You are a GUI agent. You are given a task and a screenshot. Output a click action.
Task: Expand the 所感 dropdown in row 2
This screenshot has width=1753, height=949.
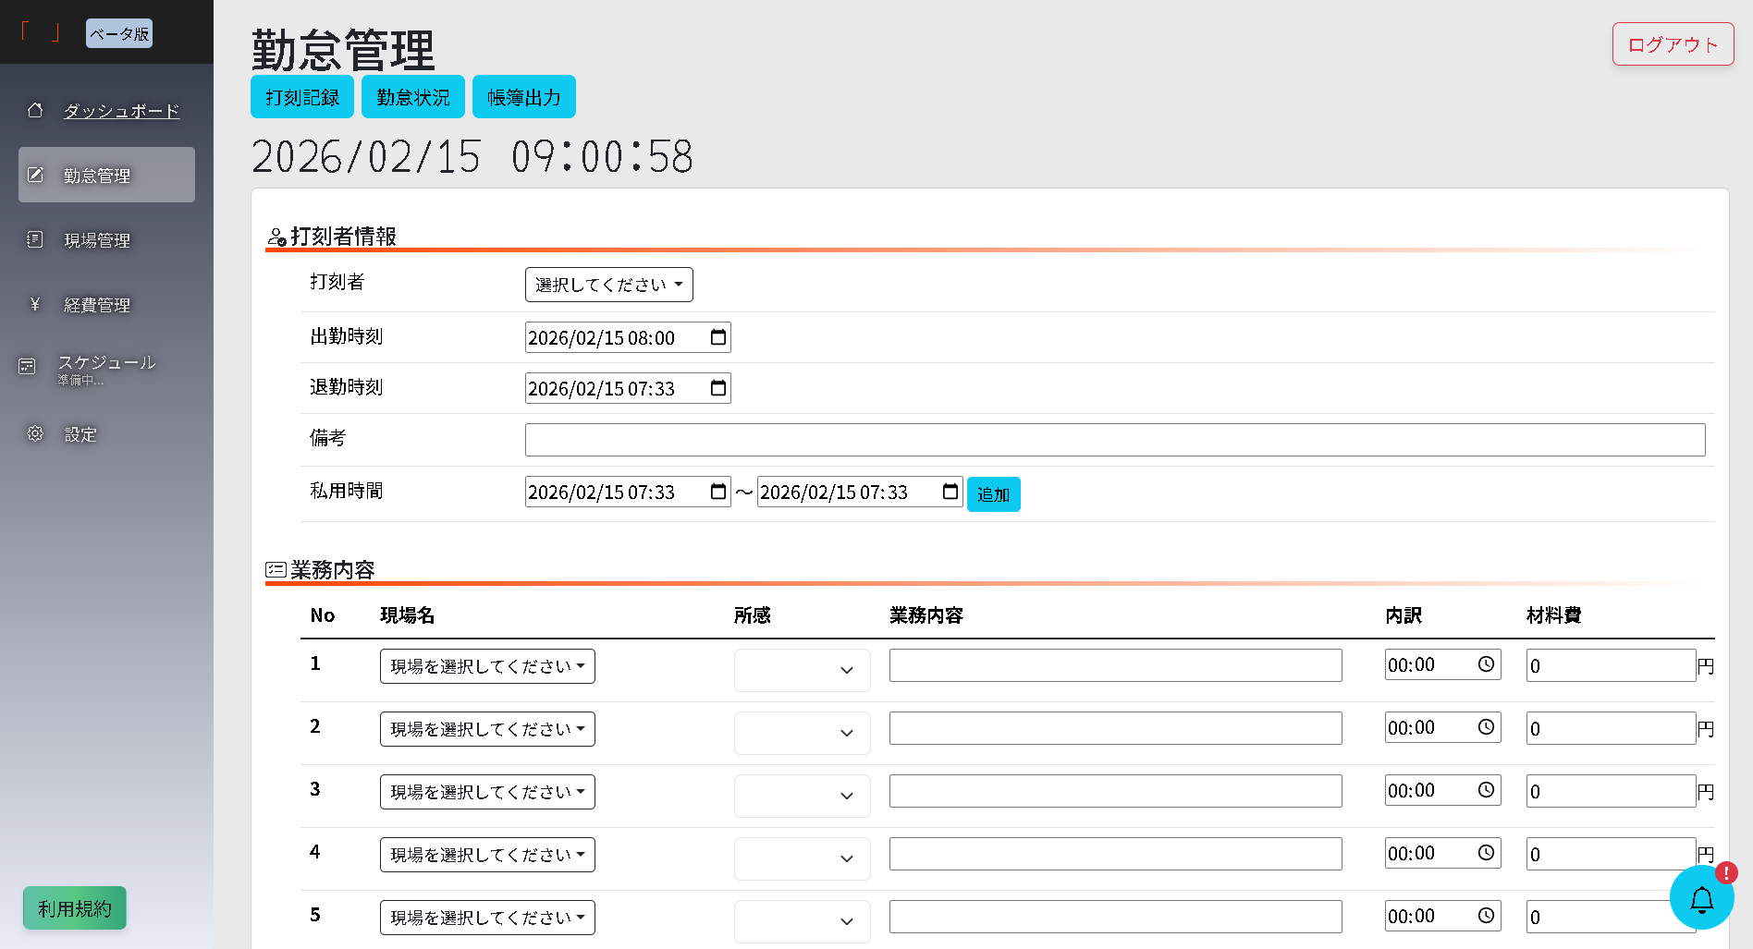point(801,733)
